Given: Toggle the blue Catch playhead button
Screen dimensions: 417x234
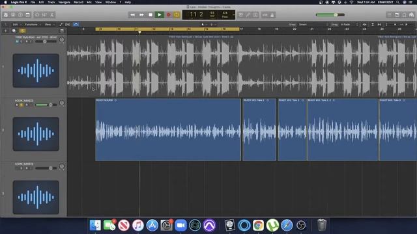Looking at the screenshot, I should click(76, 25).
